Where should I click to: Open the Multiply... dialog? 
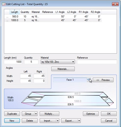coord(49,114)
